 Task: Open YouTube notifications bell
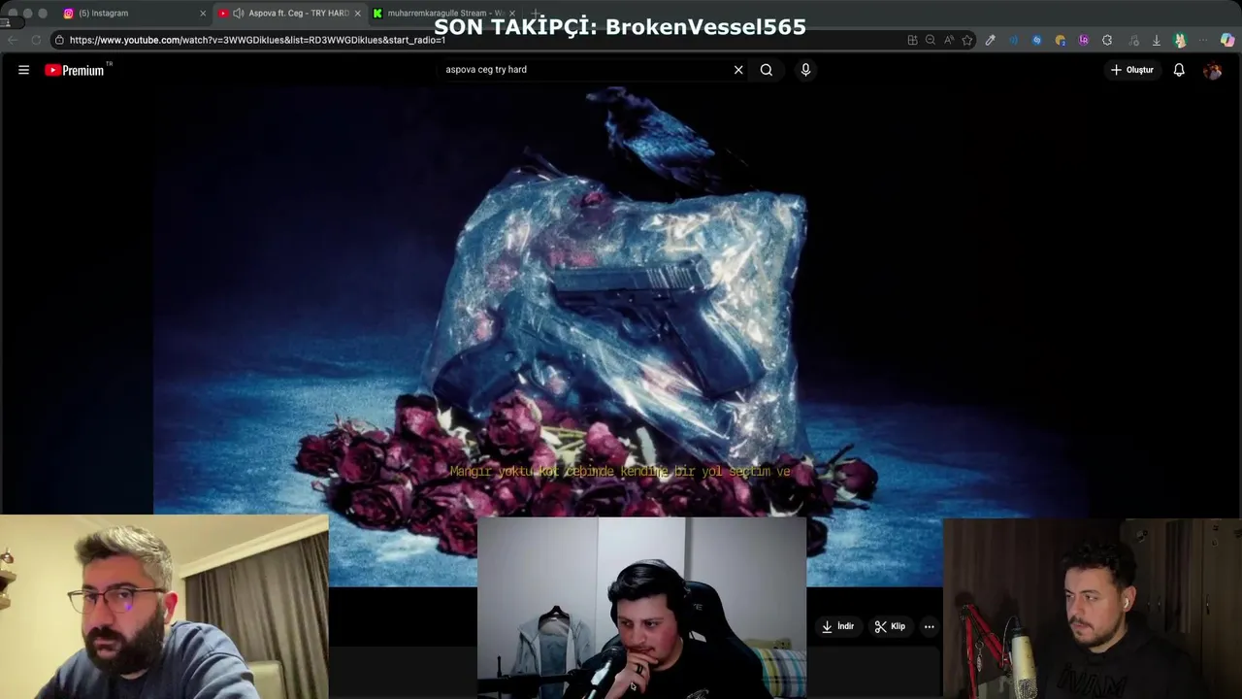click(x=1179, y=70)
